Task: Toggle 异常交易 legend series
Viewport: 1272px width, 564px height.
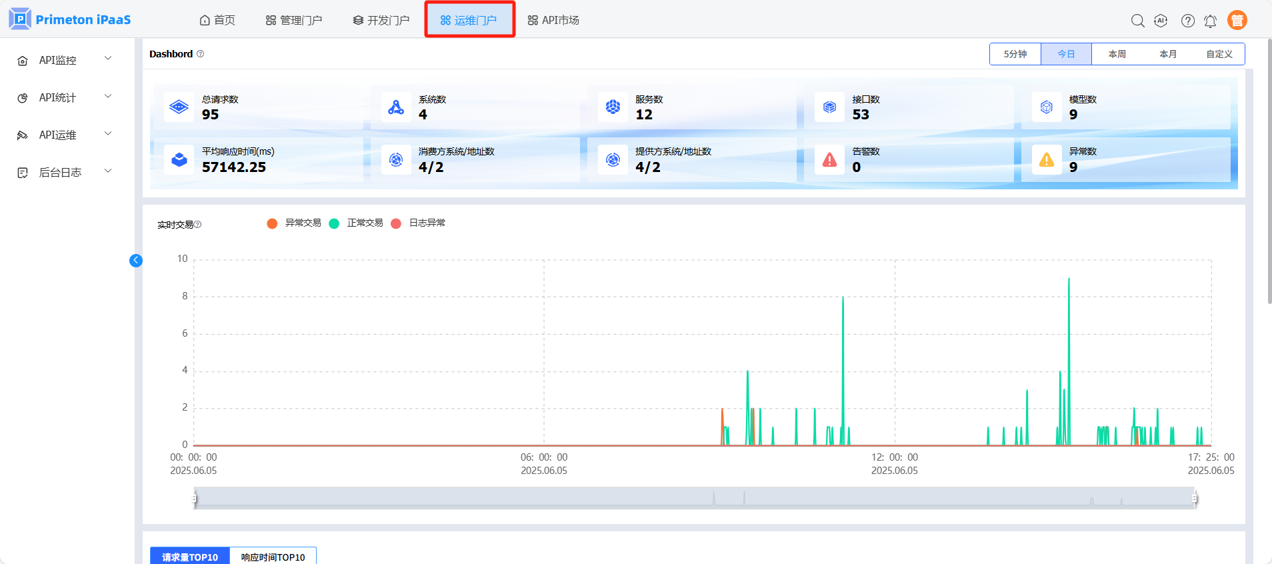Action: coord(294,223)
